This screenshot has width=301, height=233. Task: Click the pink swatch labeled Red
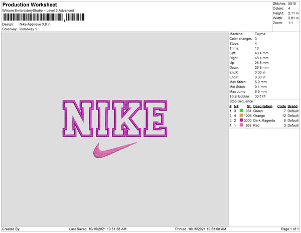(x=241, y=125)
